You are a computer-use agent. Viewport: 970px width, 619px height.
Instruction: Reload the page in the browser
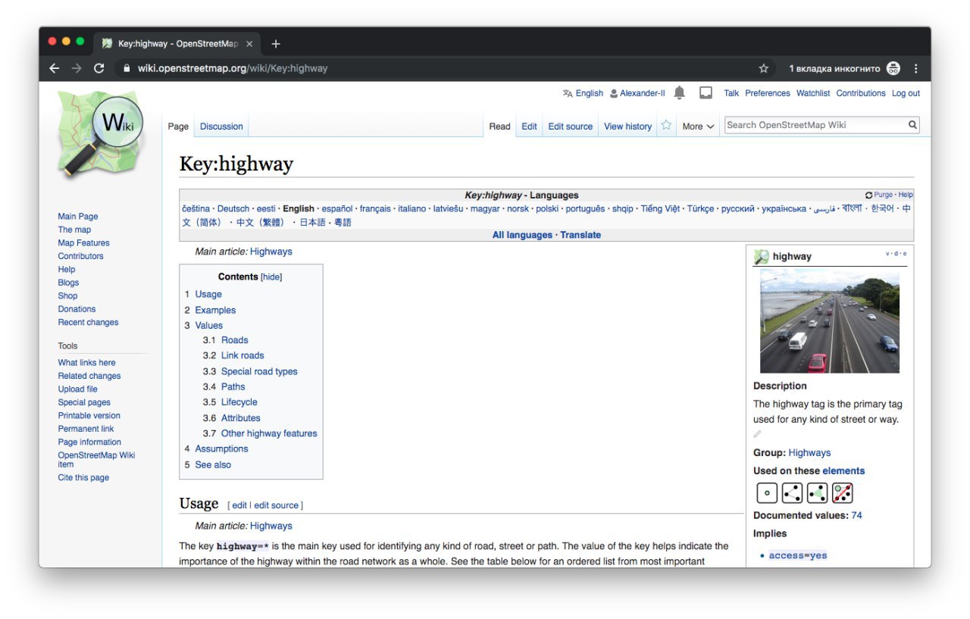(x=99, y=68)
